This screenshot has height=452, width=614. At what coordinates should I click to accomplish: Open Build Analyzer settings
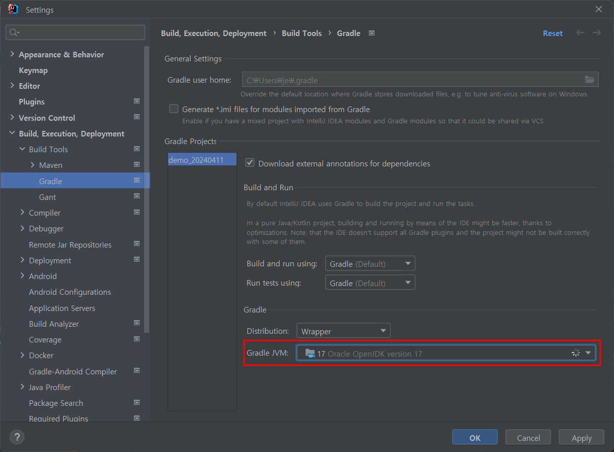click(54, 324)
